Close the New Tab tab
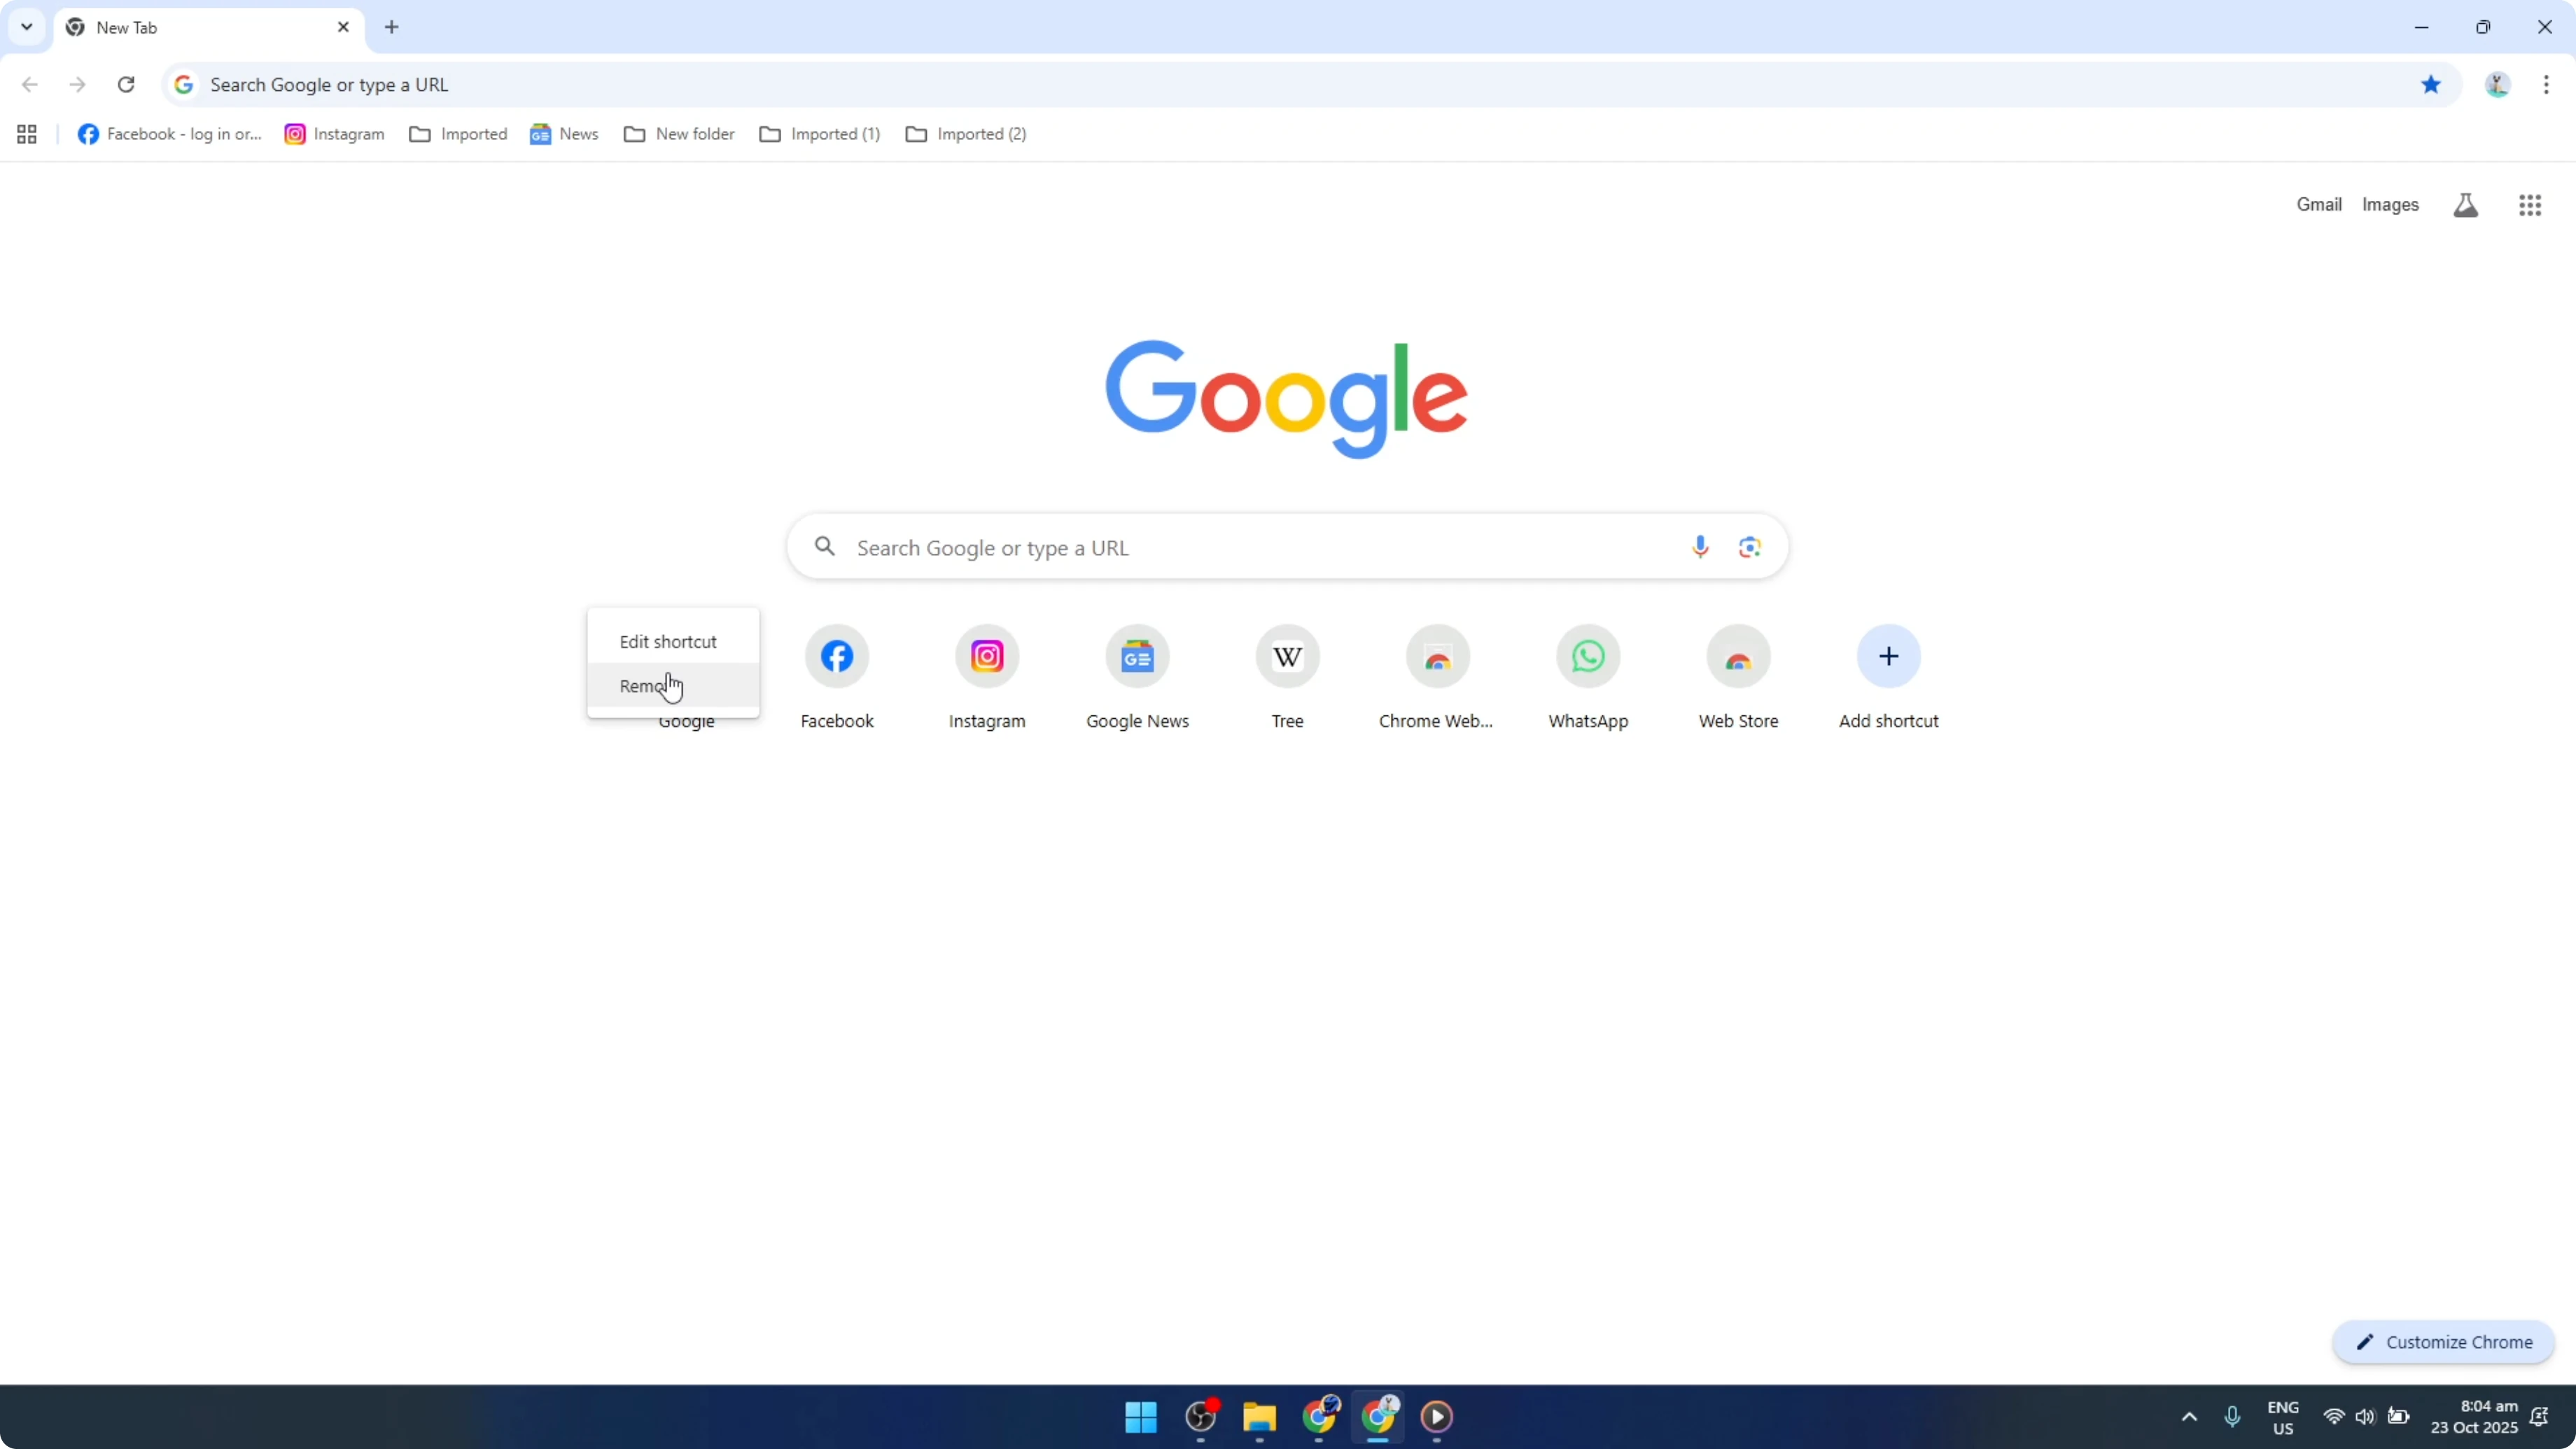The image size is (2576, 1449). [x=343, y=27]
